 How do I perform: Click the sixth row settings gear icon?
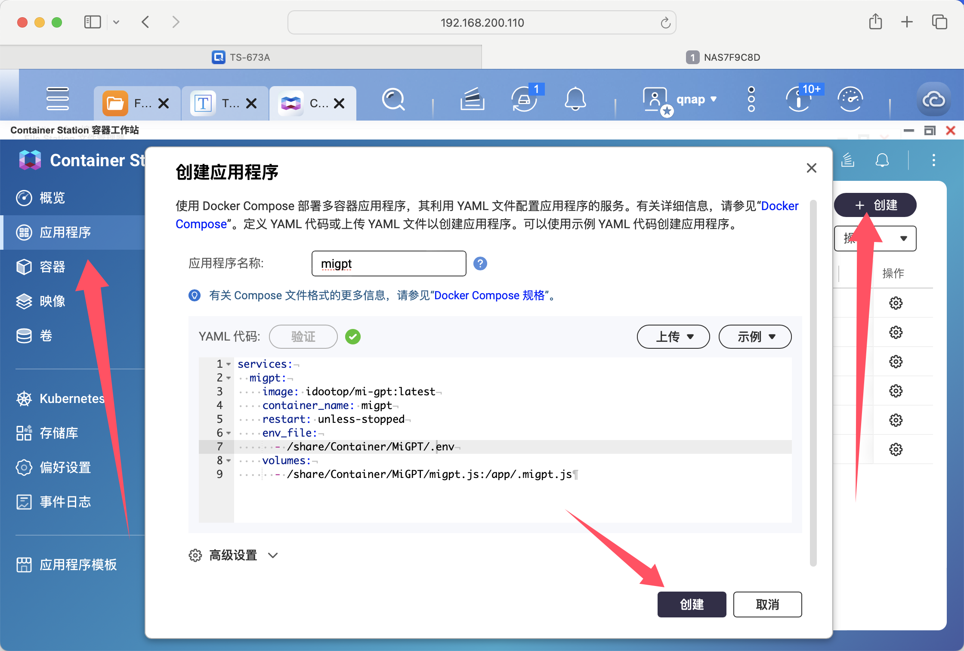point(896,449)
